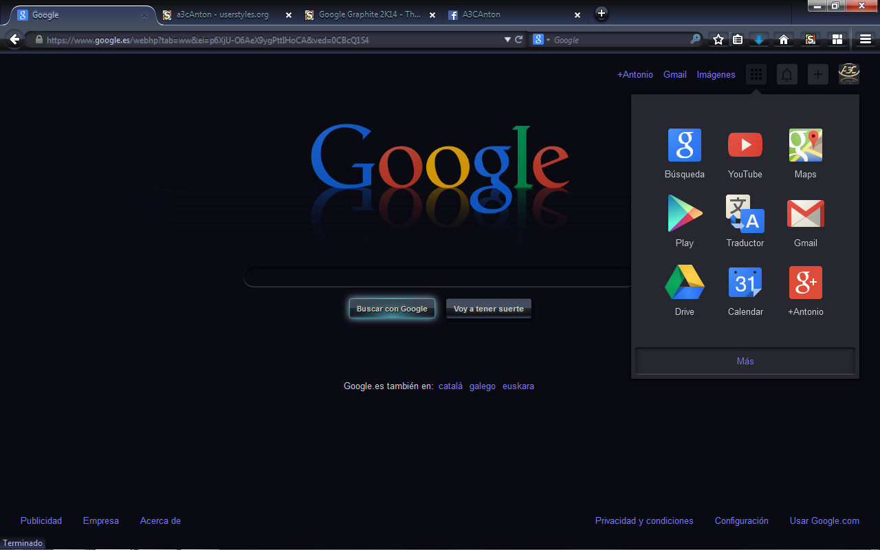Open the Firefox hamburger menu
The height and width of the screenshot is (550, 880).
(866, 39)
